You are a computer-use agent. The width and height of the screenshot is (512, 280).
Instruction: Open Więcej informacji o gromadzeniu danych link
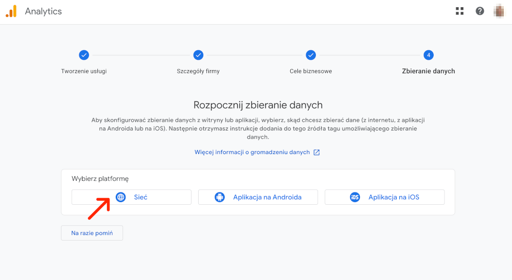252,153
